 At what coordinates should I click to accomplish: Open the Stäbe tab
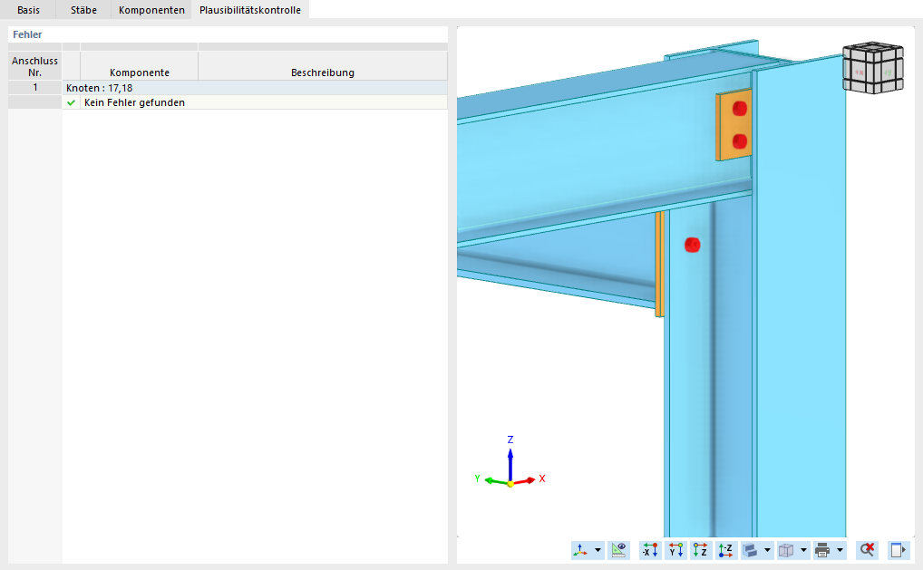83,9
